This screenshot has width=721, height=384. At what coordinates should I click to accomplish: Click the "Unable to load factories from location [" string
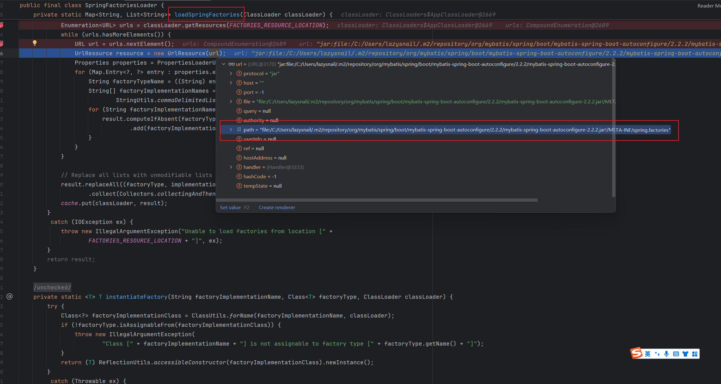[x=254, y=231]
